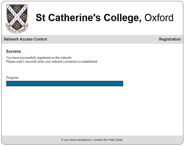Click the blue progress bar

65,84
